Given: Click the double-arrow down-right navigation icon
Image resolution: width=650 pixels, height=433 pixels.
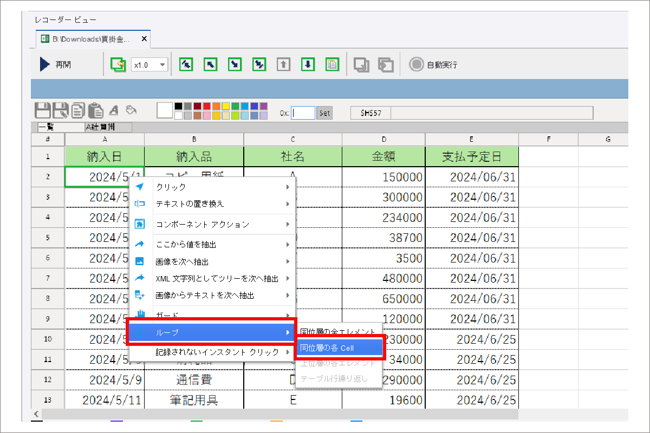Looking at the screenshot, I should click(259, 64).
